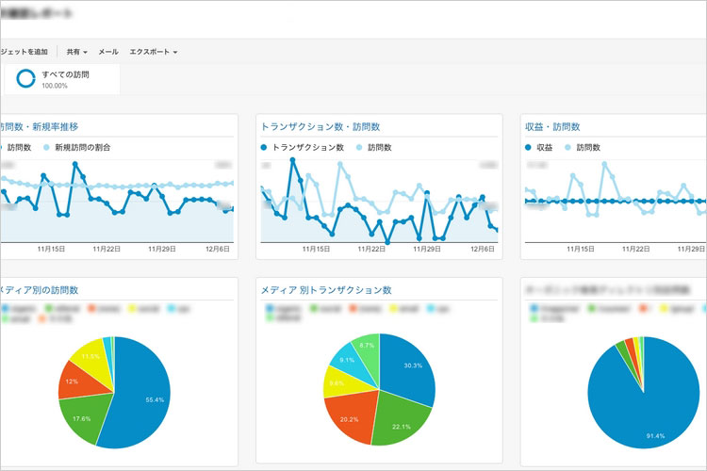Expand the エクスポート dropdown
Viewport: 707px width, 471px height.
pyautogui.click(x=153, y=52)
